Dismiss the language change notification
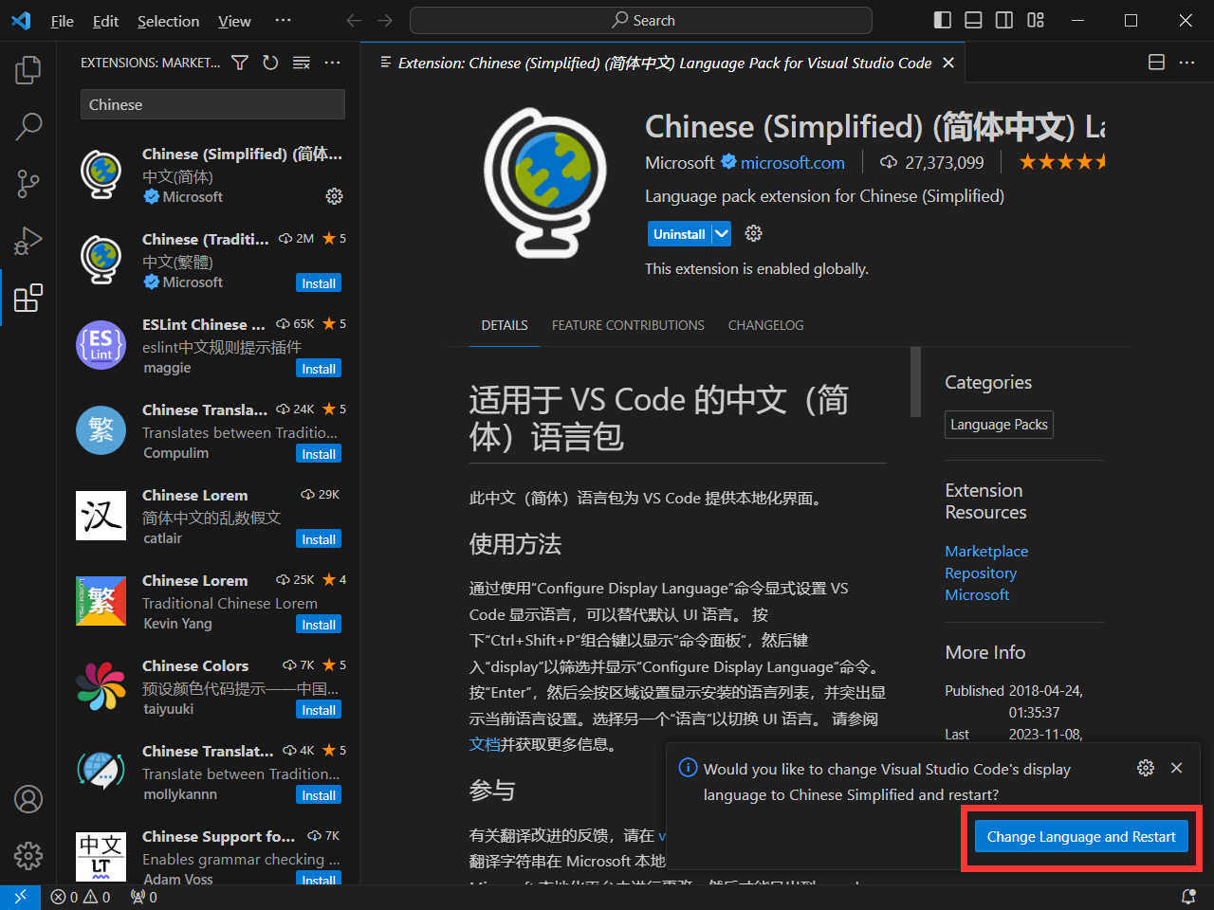 [x=1176, y=768]
